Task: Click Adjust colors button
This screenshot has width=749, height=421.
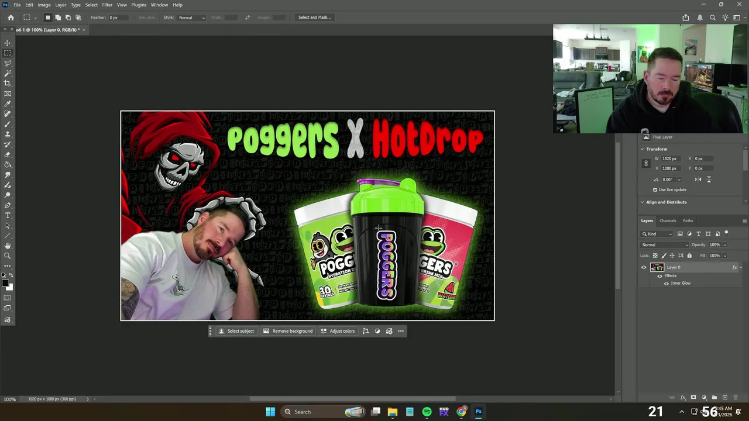Action: pos(338,331)
